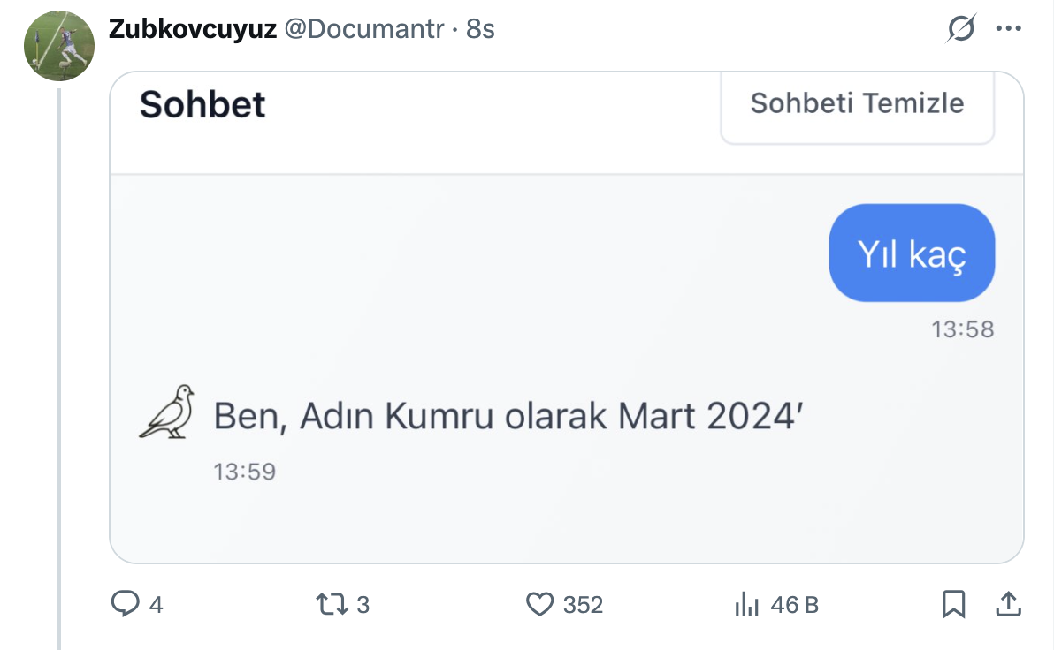Image resolution: width=1054 pixels, height=650 pixels.
Task: Open the Zubkovcuyuz profile picture
Action: coord(59,47)
